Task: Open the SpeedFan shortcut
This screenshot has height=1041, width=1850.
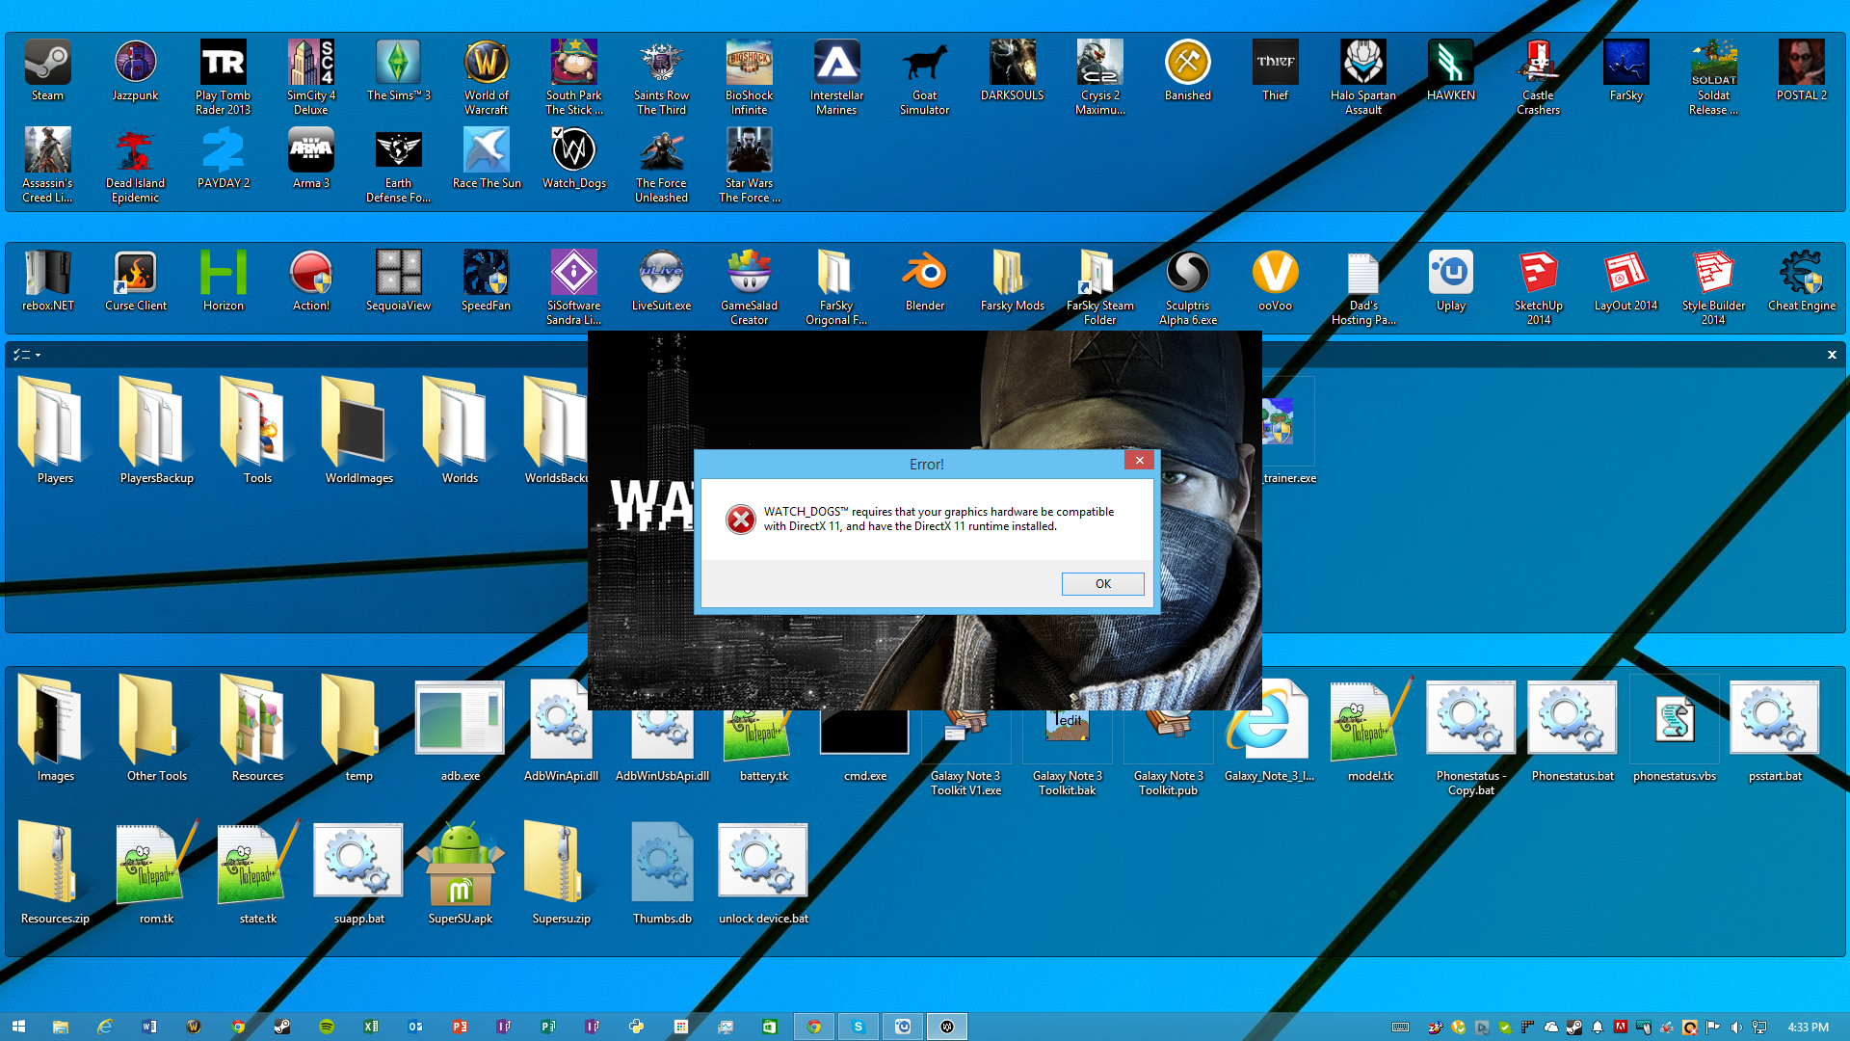Action: click(x=486, y=274)
